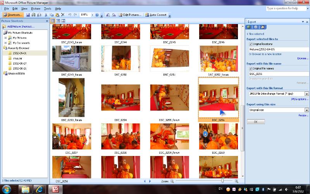Click the Type a question for help box
Screen dimensions: 310x194
(286, 8)
